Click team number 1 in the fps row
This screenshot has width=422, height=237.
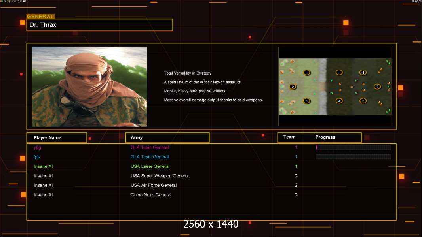[296, 157]
